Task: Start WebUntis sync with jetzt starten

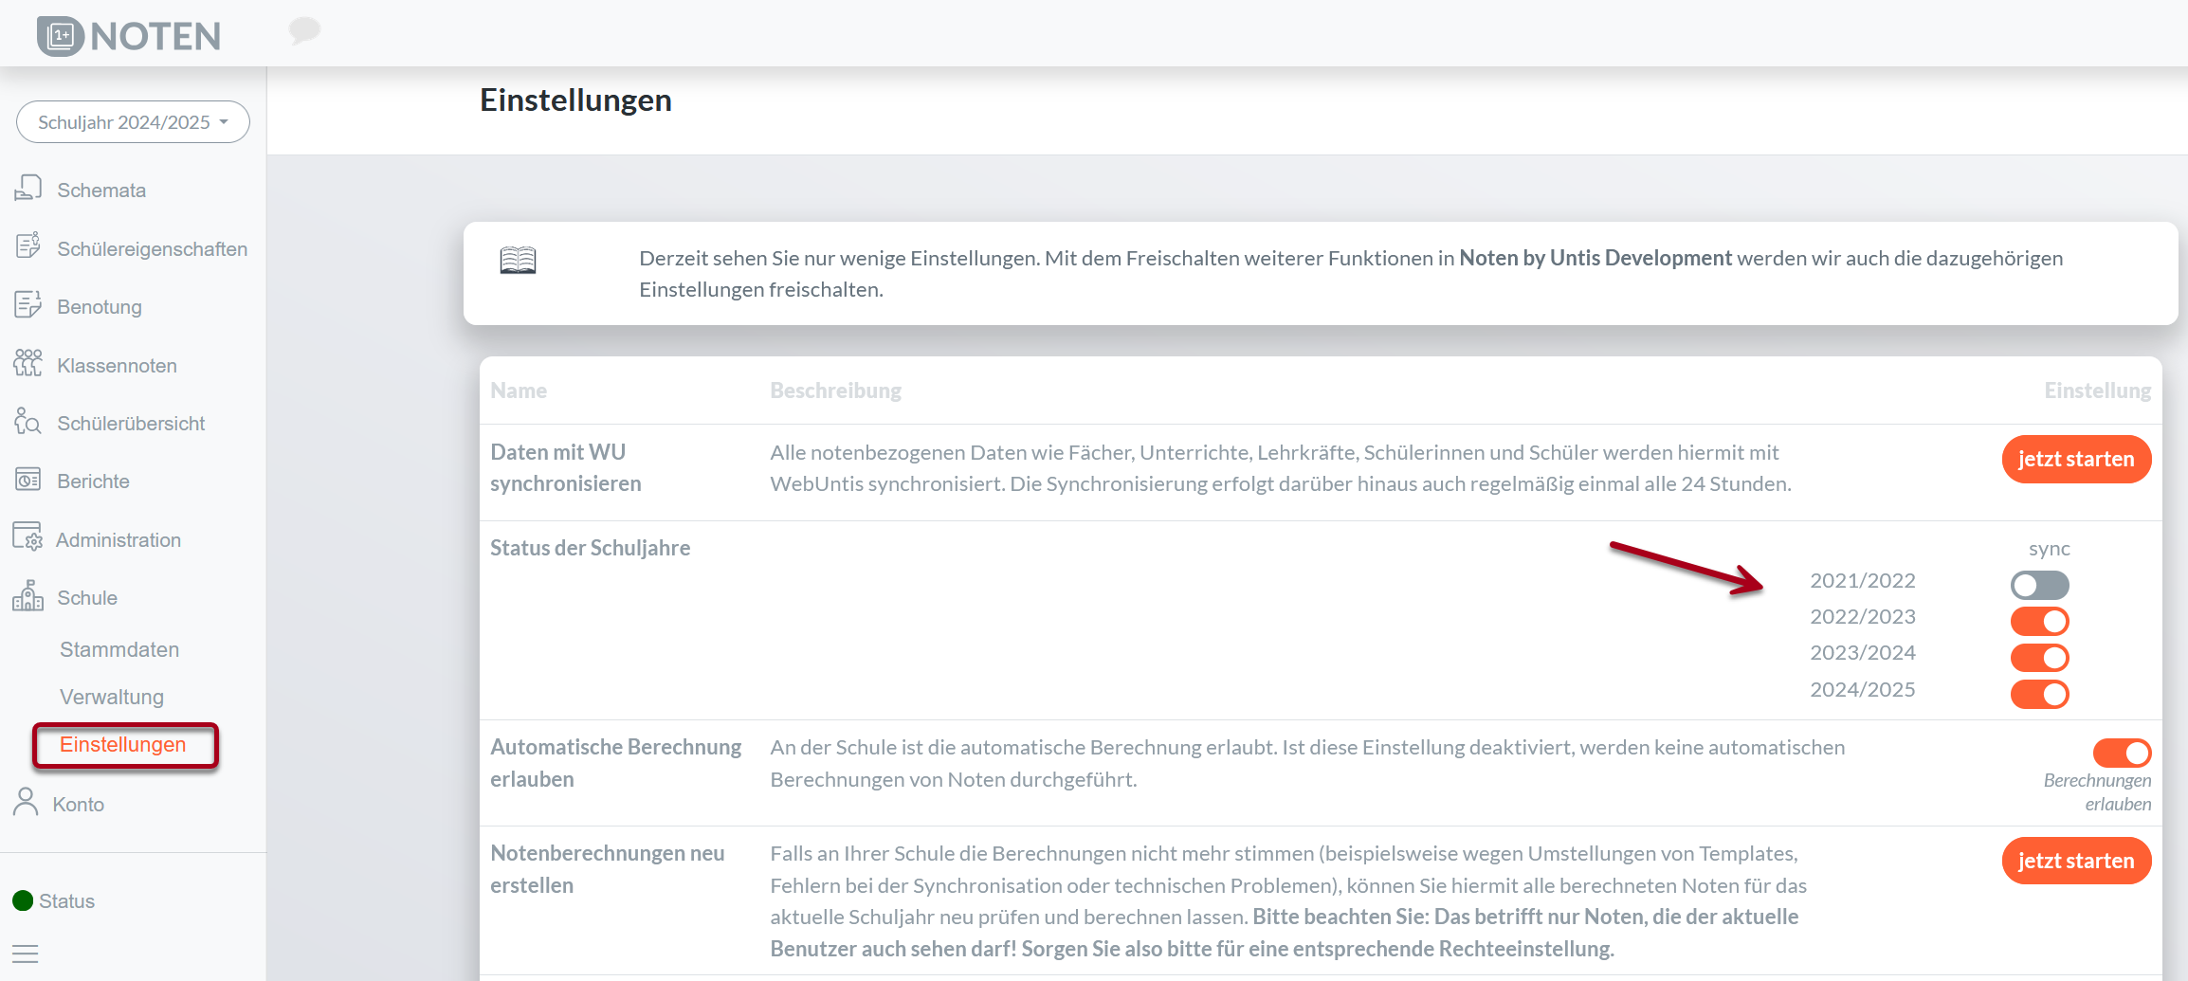Action: click(x=2076, y=459)
